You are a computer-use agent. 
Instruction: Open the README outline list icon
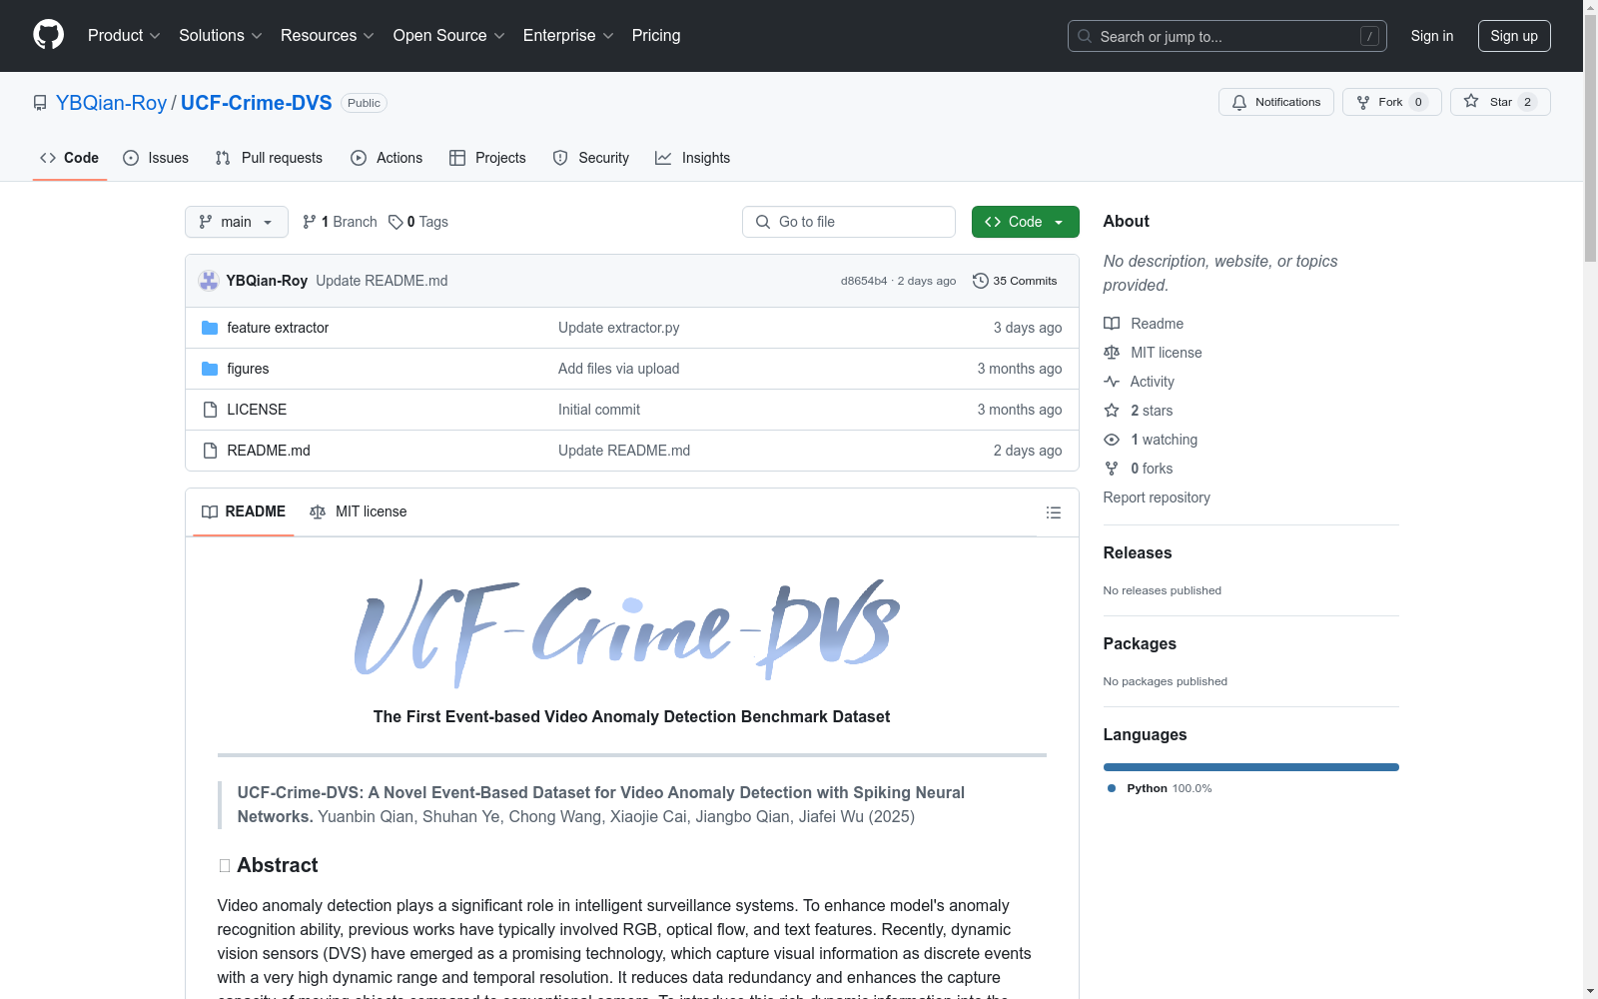click(x=1053, y=512)
